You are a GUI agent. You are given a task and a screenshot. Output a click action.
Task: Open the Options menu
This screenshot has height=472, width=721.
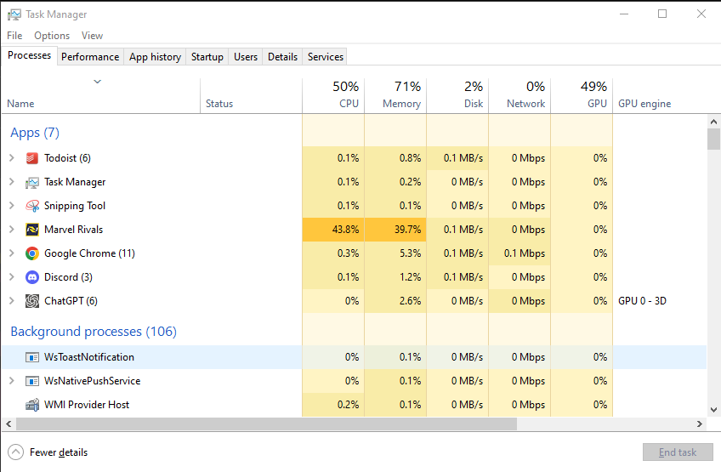coord(52,36)
